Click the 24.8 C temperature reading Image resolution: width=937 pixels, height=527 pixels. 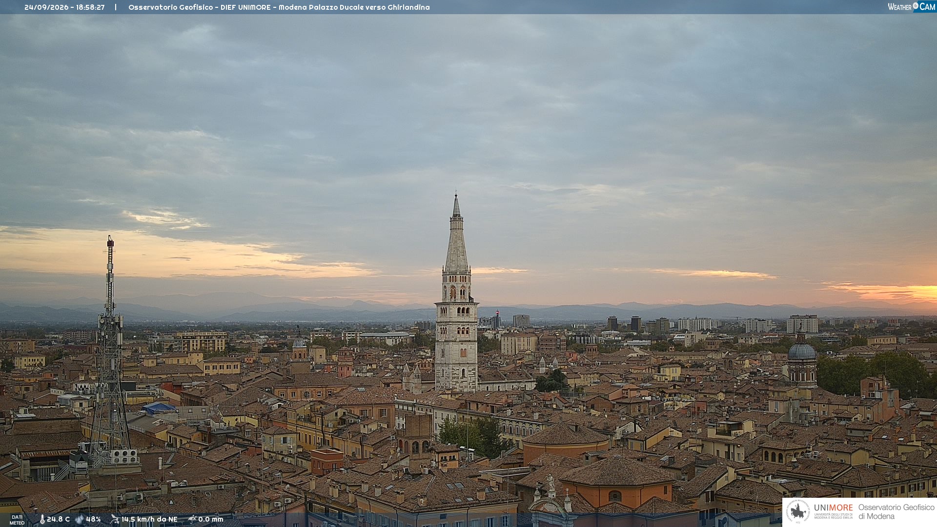(58, 519)
